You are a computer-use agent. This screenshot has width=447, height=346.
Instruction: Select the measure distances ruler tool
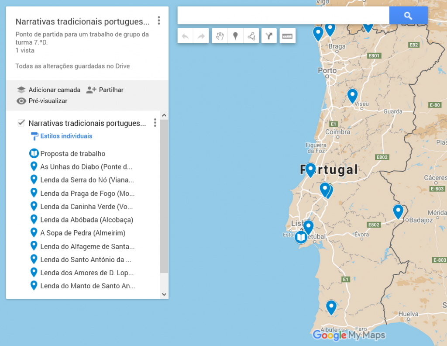287,36
